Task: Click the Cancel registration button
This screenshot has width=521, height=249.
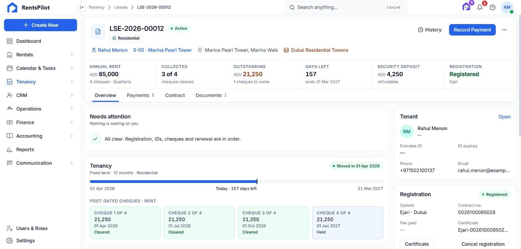Action: tap(483, 244)
